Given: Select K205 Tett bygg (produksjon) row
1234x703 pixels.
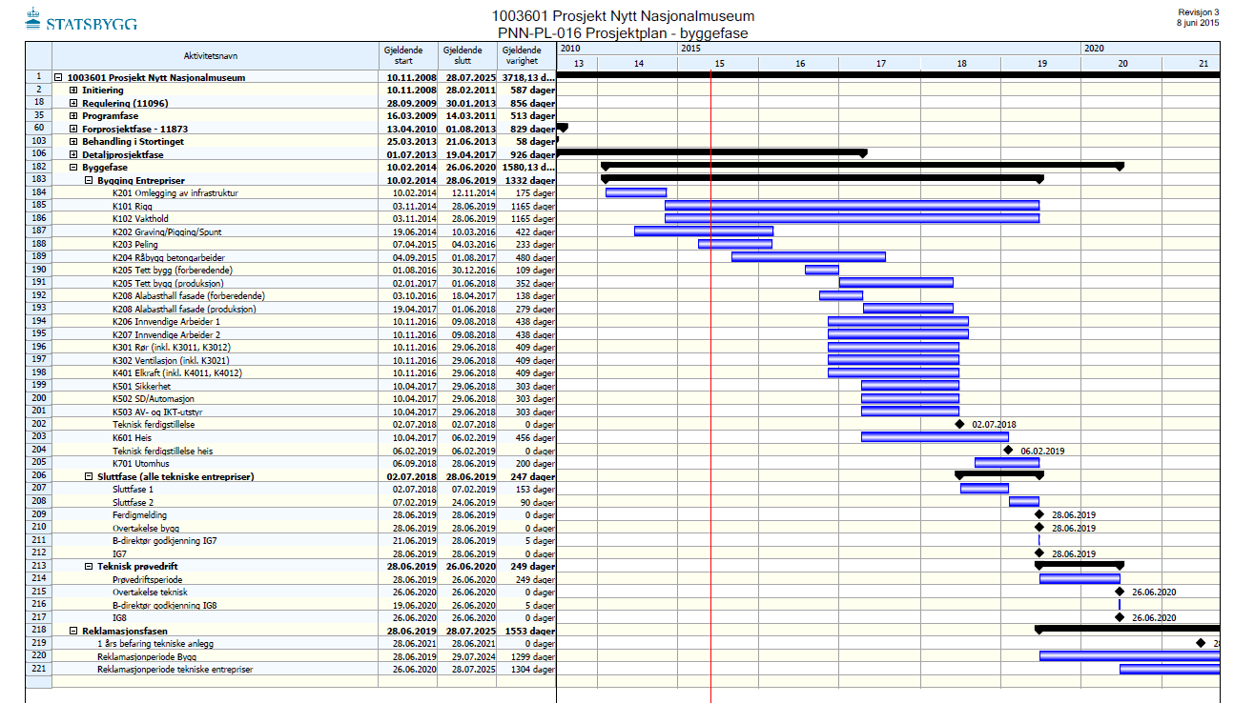Looking at the screenshot, I should click(x=290, y=283).
